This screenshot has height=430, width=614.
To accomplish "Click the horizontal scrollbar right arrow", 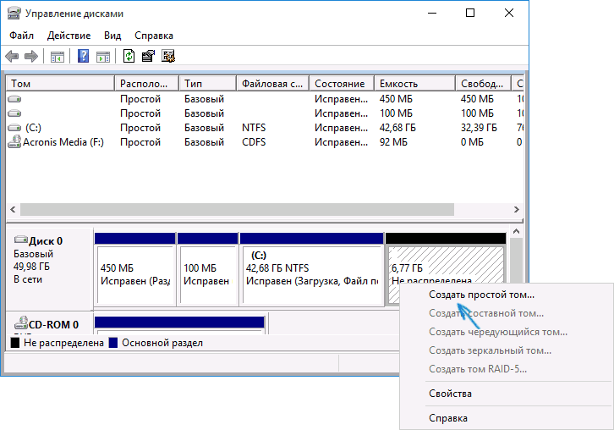I will click(x=517, y=209).
